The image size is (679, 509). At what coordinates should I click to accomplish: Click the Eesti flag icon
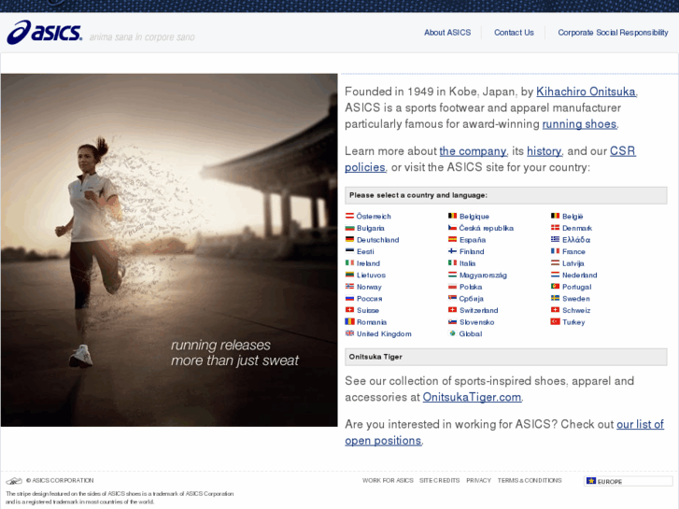[x=349, y=251]
